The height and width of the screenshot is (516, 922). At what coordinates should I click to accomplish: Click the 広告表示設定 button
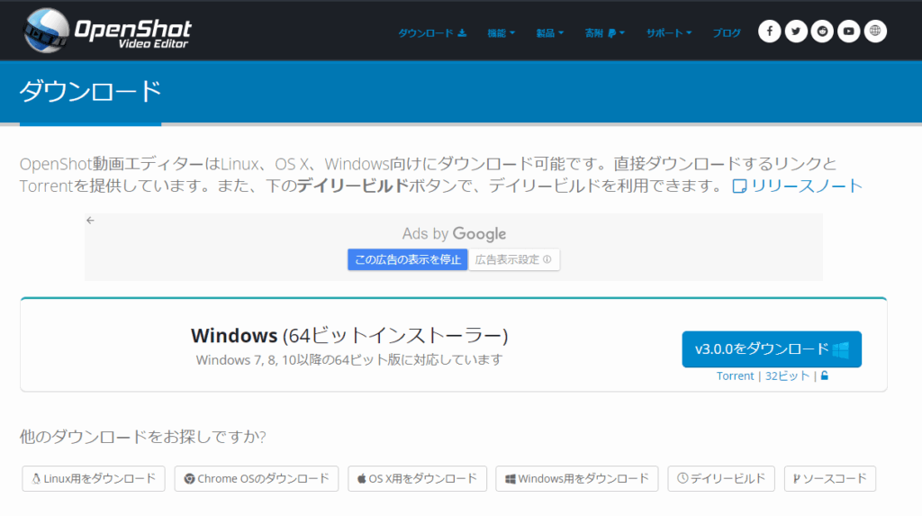(x=513, y=259)
